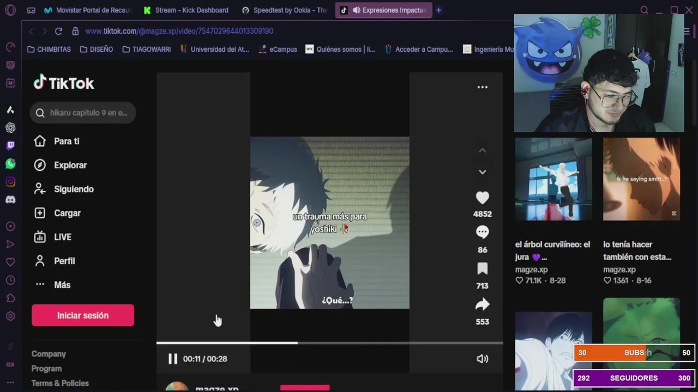
Task: Click the site padlock icon in address bar
Action: pyautogui.click(x=75, y=31)
